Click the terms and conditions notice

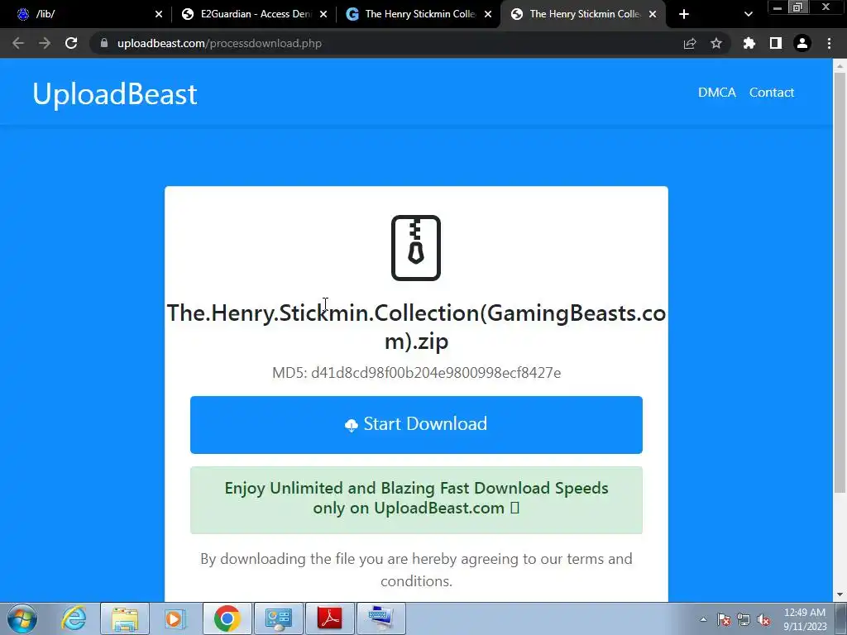tap(416, 570)
